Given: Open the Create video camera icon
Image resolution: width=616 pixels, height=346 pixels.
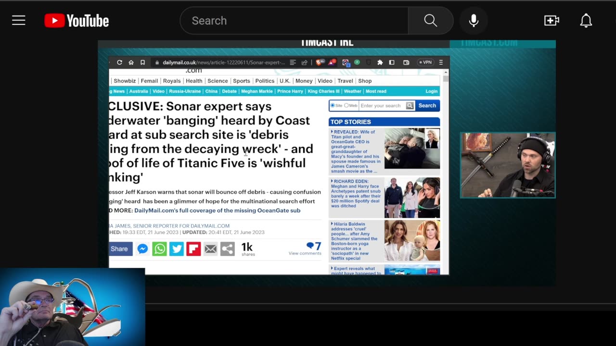Looking at the screenshot, I should tap(552, 21).
